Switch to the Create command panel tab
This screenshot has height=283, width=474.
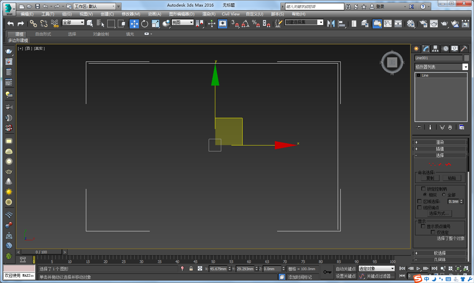[x=416, y=49]
